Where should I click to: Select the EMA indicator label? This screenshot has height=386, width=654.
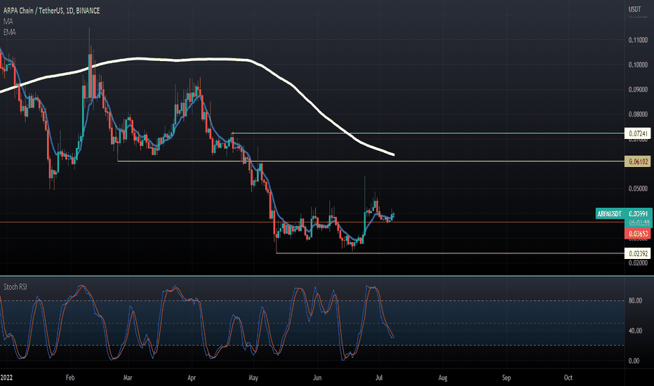9,32
